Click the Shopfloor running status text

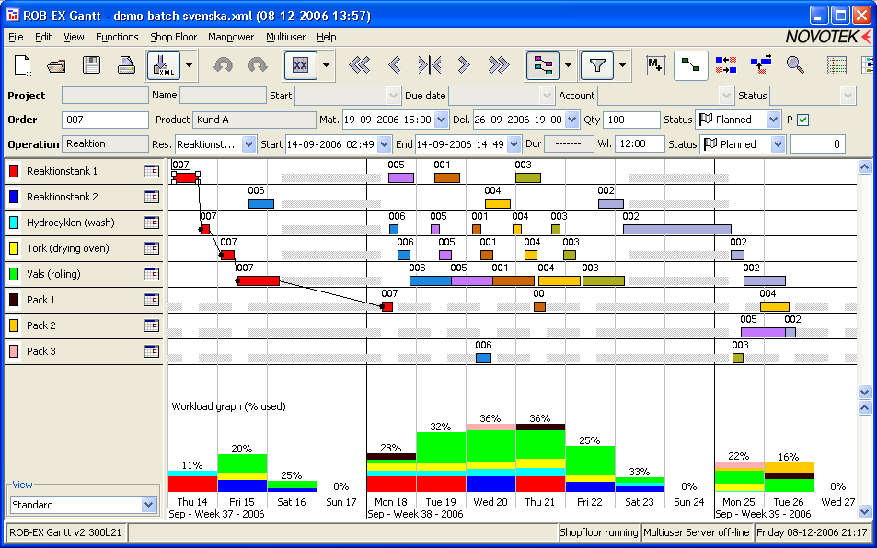tap(598, 532)
